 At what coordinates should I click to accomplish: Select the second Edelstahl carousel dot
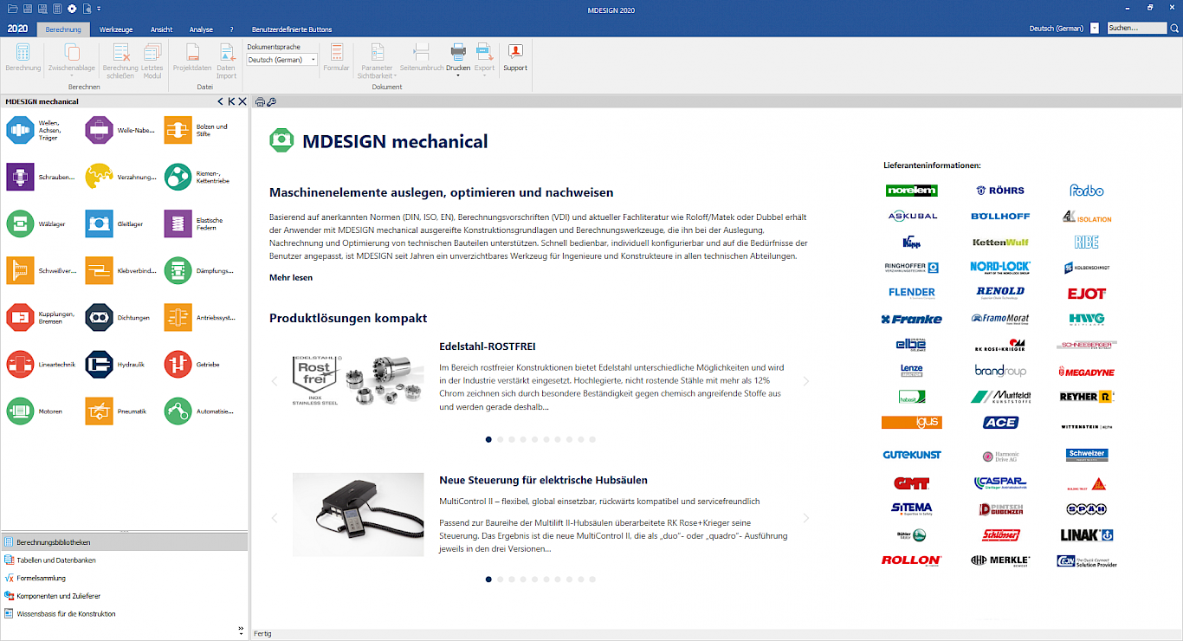pos(499,439)
